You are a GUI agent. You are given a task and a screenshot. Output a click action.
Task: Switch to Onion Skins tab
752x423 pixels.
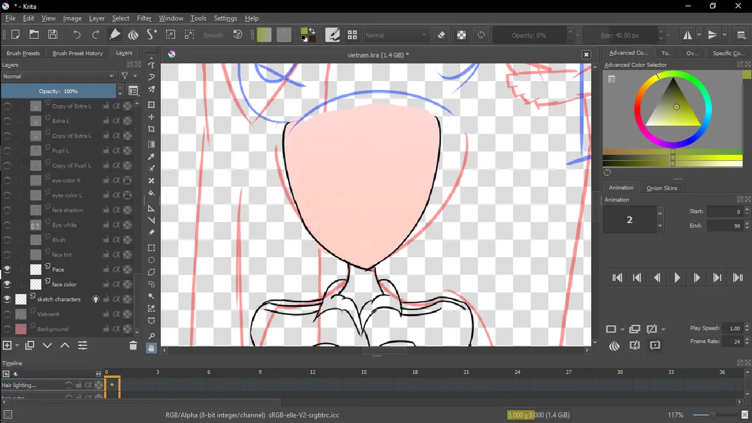662,188
